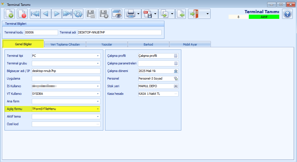This screenshot has height=162, width=297.
Task: Go to the first record
Action: click(35, 14)
